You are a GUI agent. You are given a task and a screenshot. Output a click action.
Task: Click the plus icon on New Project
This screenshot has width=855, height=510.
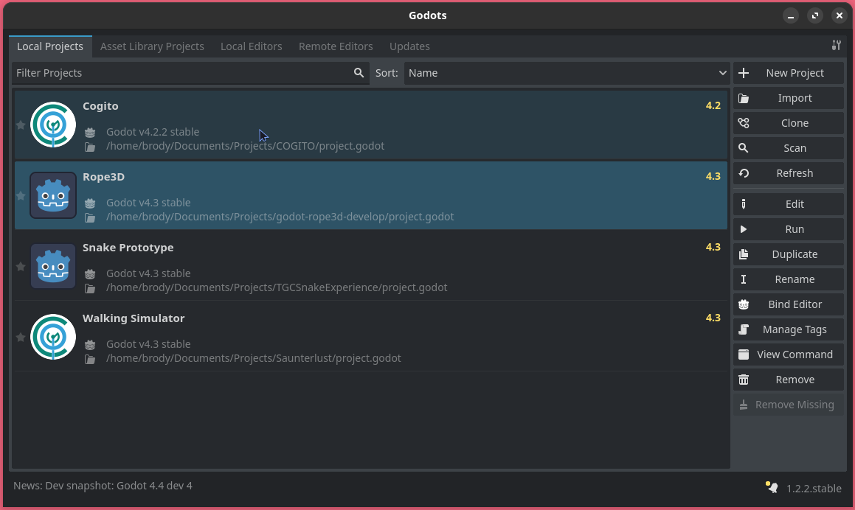[743, 73]
